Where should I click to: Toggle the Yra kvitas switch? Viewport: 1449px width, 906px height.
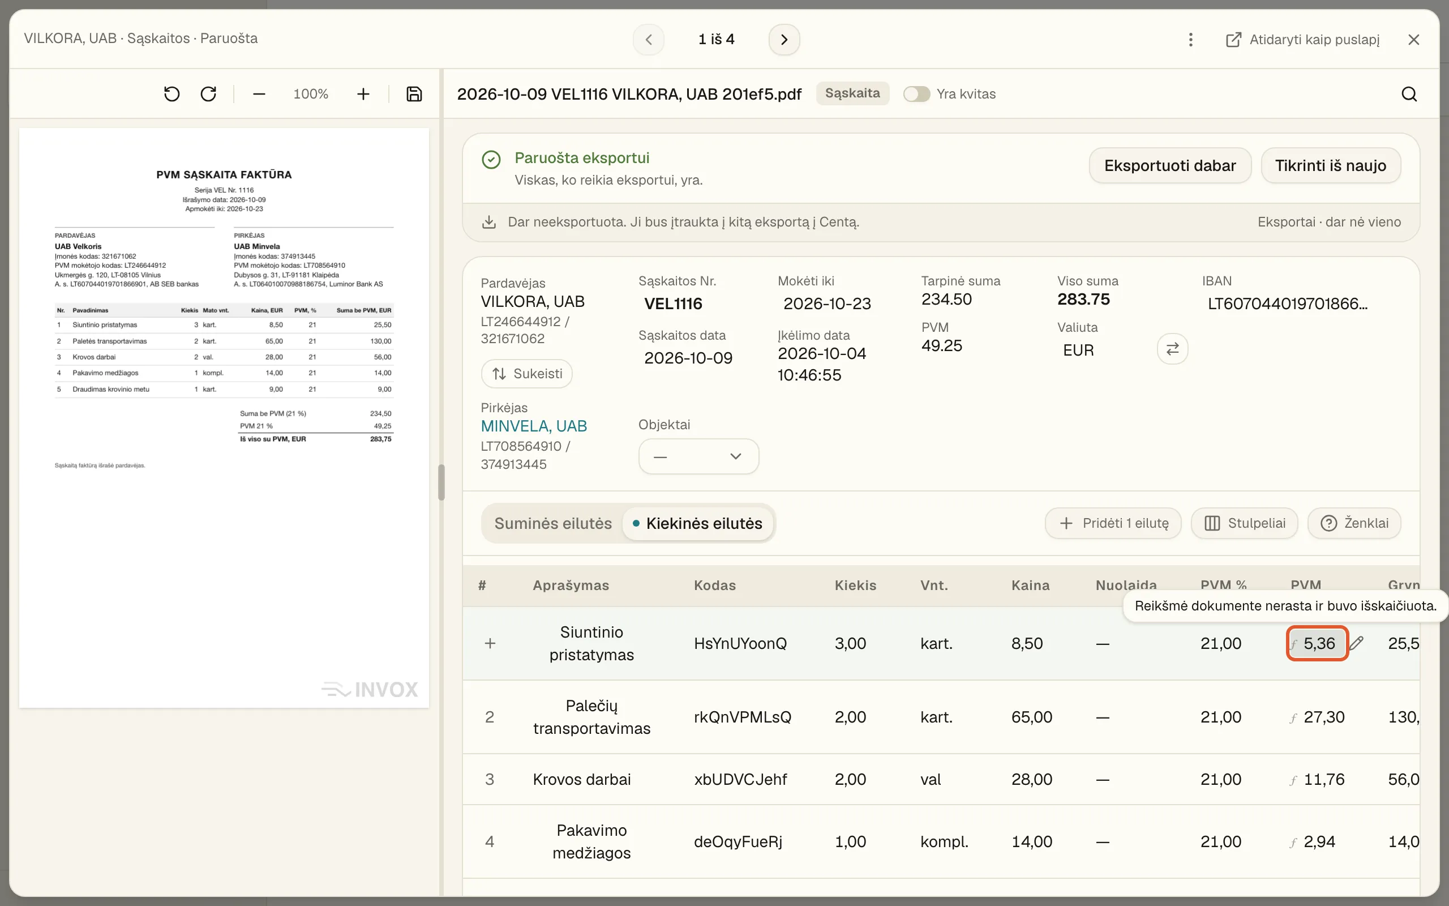[916, 94]
